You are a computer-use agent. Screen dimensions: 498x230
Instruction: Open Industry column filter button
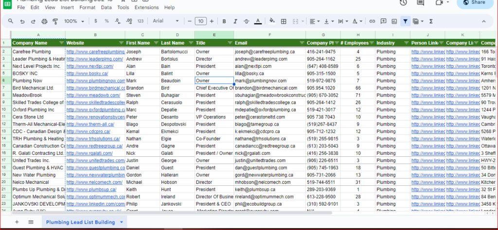click(x=406, y=43)
